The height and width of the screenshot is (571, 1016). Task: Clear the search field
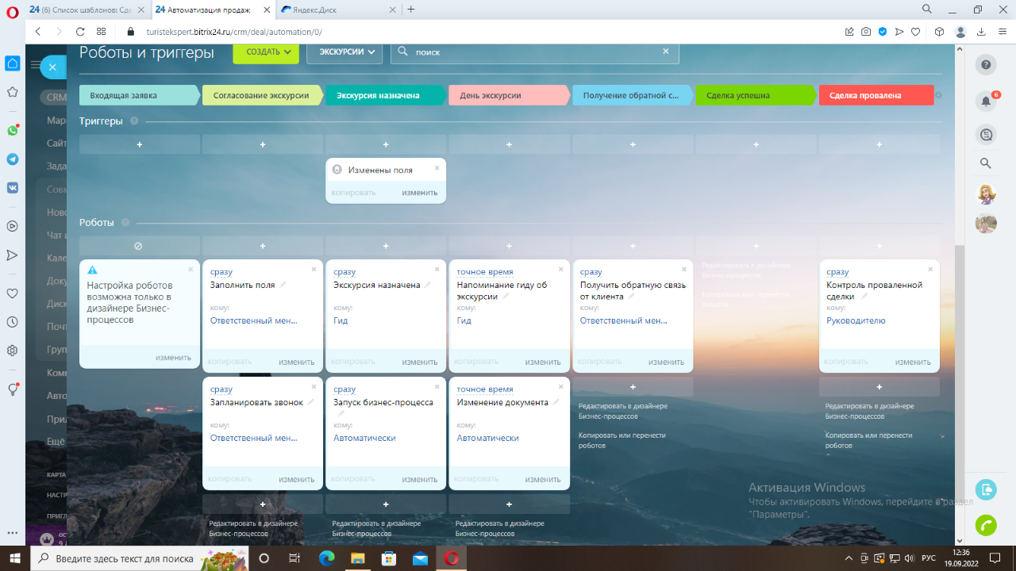click(666, 52)
